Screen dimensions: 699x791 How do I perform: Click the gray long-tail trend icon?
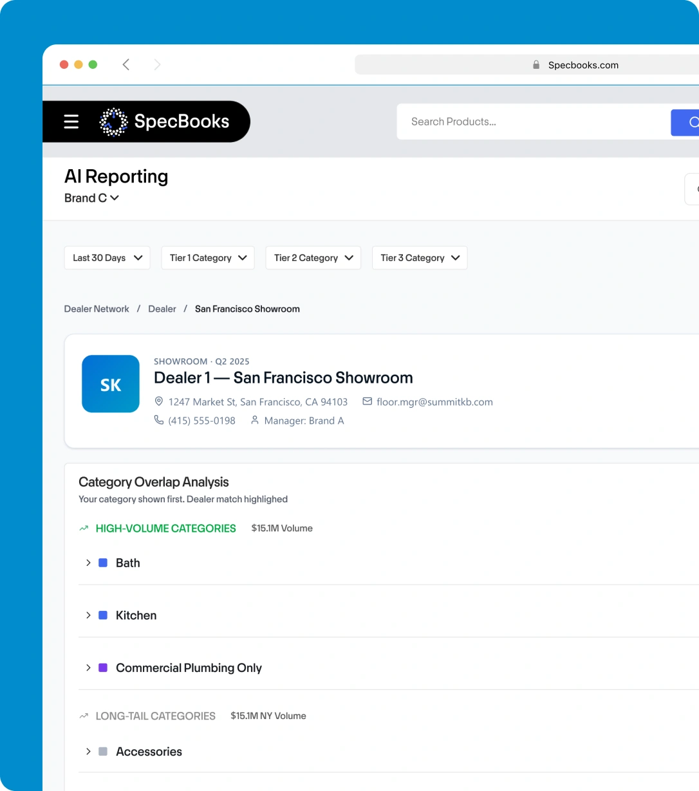[84, 716]
